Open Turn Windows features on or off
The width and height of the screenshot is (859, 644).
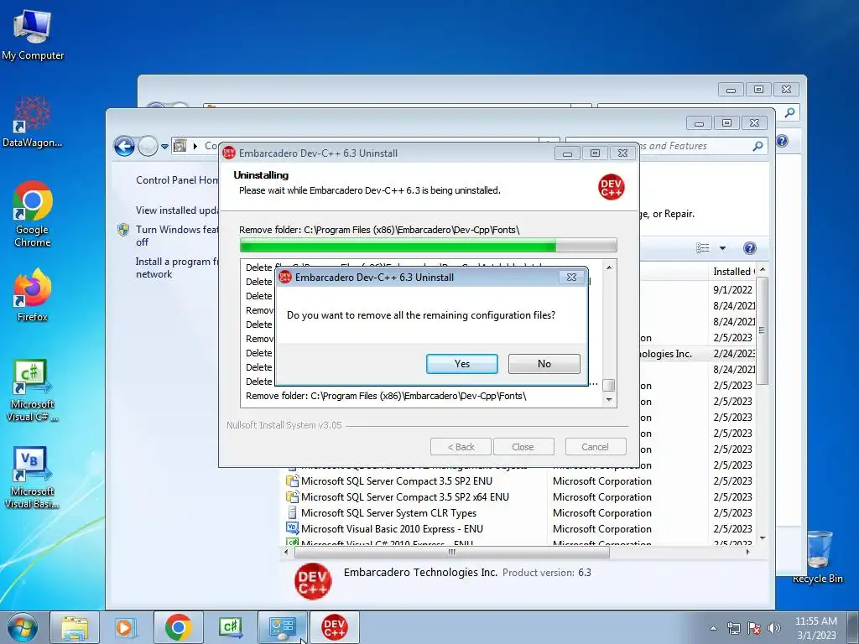(x=177, y=236)
